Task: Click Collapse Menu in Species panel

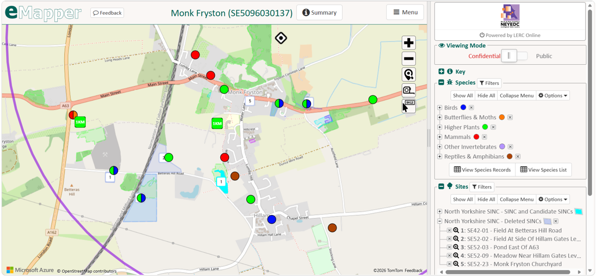Action: pos(517,96)
